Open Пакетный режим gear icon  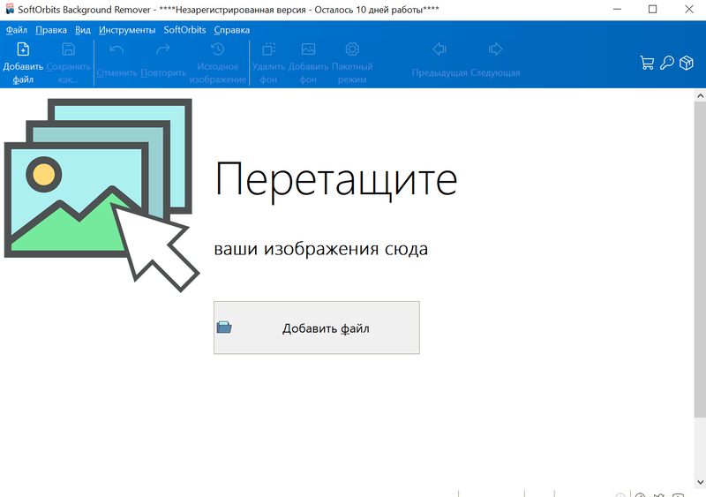pos(352,49)
